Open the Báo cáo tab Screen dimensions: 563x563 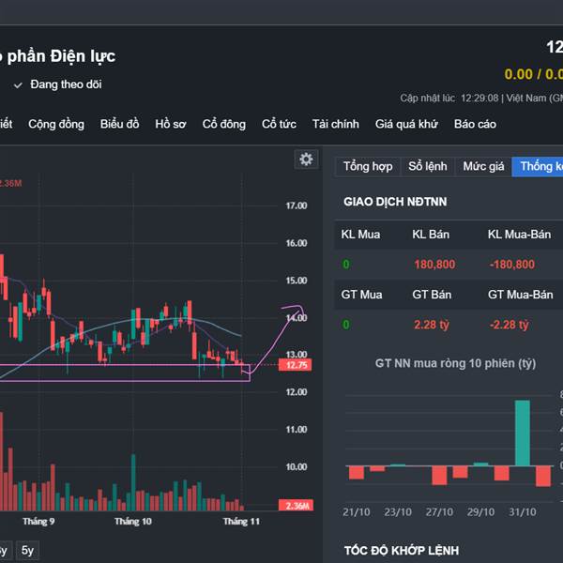coord(475,124)
